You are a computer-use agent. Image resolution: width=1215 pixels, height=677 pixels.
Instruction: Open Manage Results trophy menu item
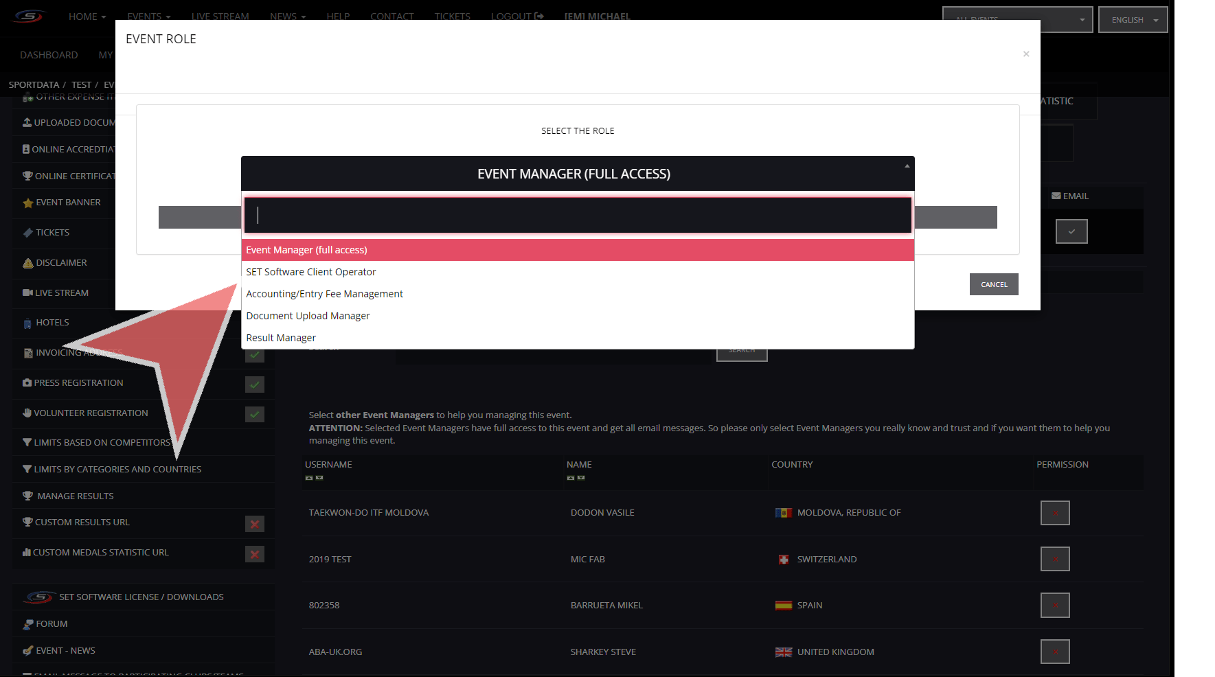[x=75, y=496]
